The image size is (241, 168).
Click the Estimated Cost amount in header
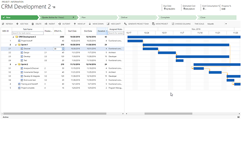(x=190, y=9)
